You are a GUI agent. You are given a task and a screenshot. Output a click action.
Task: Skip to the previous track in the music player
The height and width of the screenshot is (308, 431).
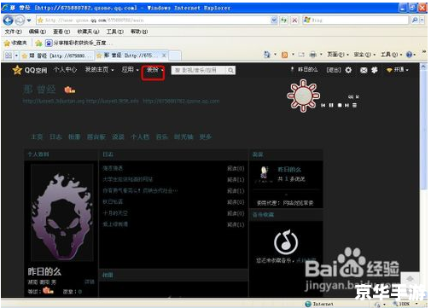coord(323,105)
